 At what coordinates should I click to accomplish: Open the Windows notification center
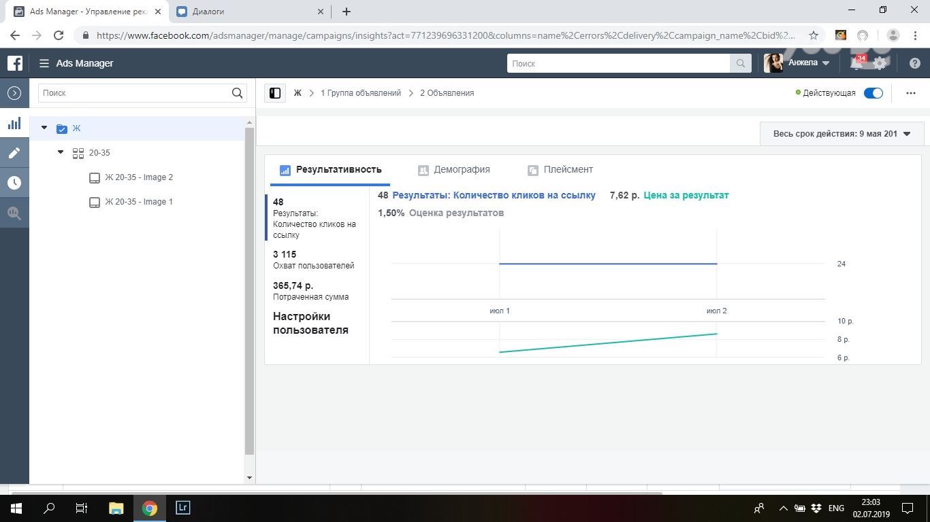[x=908, y=508]
